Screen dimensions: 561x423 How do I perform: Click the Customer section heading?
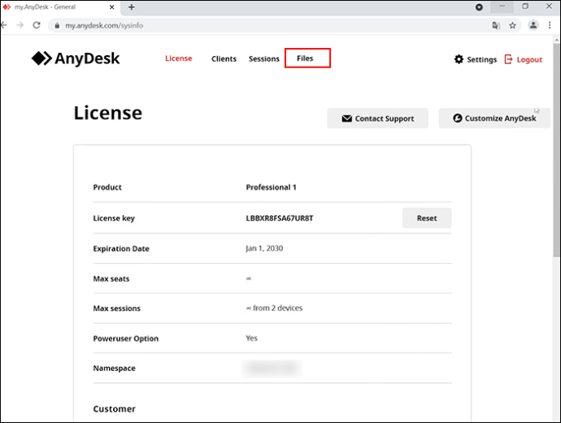tap(114, 408)
